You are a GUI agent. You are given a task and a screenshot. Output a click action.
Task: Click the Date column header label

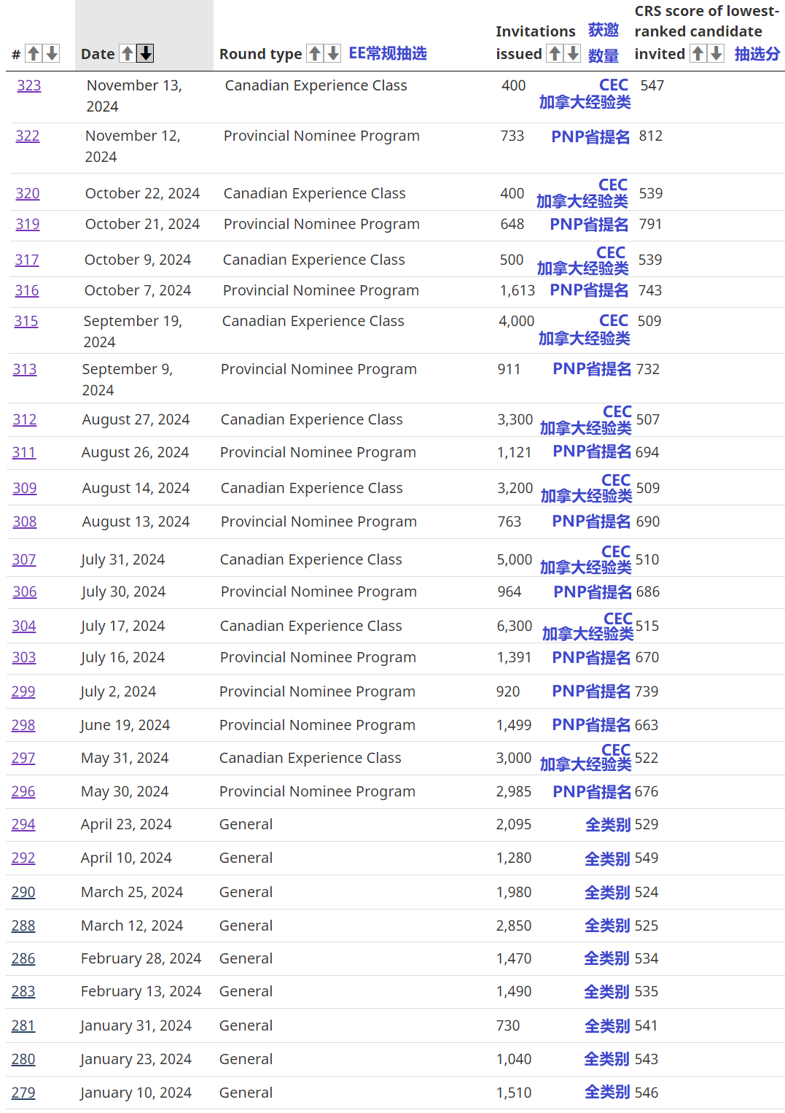click(x=98, y=54)
